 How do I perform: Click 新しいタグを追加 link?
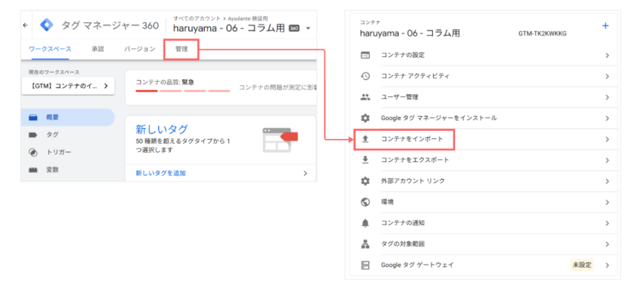pos(161,173)
